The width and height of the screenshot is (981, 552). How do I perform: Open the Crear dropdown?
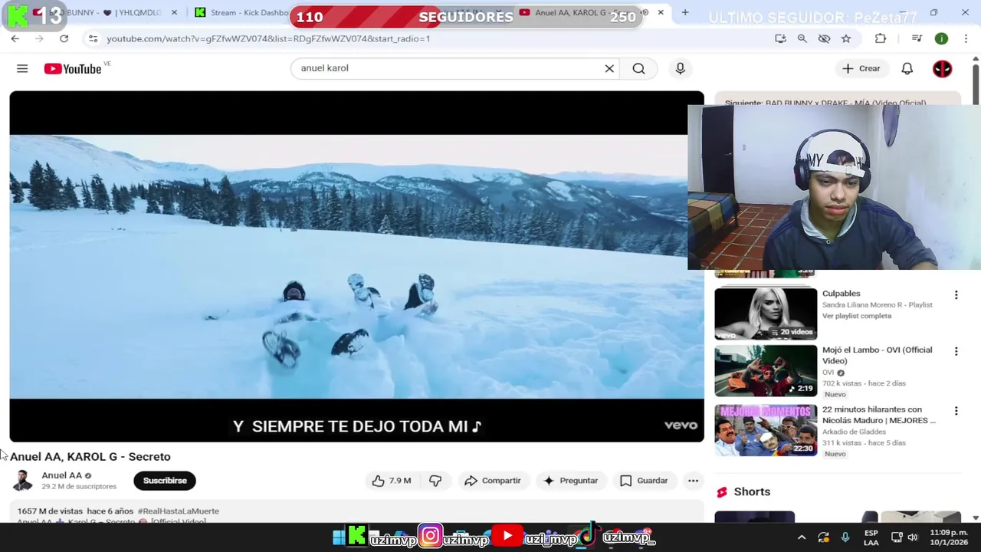click(861, 68)
